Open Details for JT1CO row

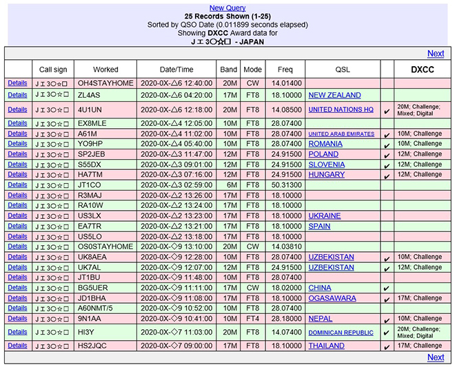coord(17,185)
